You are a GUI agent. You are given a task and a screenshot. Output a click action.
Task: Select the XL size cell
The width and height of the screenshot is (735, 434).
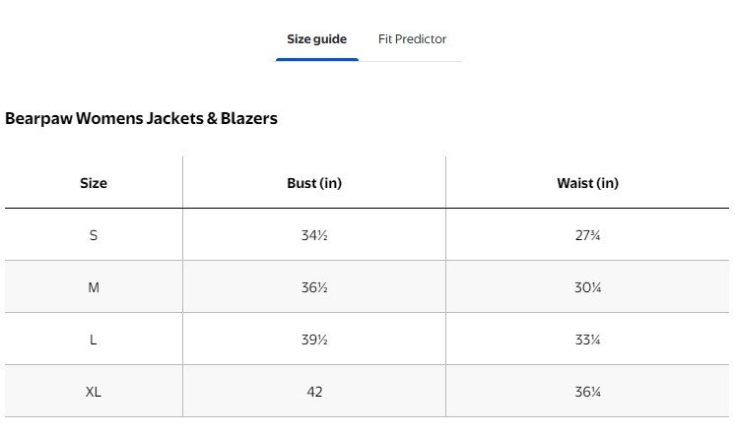94,392
